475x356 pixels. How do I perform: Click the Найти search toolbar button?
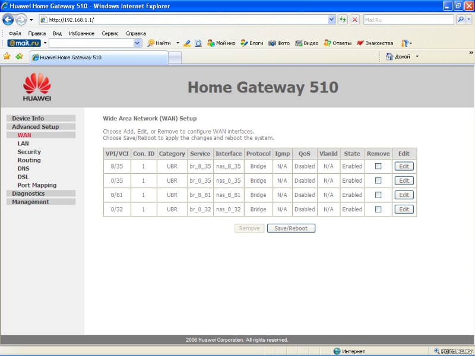pyautogui.click(x=159, y=43)
